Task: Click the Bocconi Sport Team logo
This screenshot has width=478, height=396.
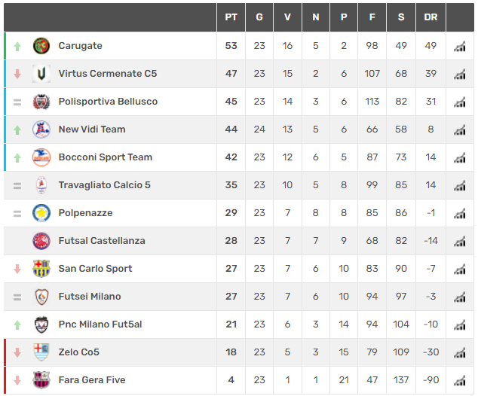Action: coord(41,157)
